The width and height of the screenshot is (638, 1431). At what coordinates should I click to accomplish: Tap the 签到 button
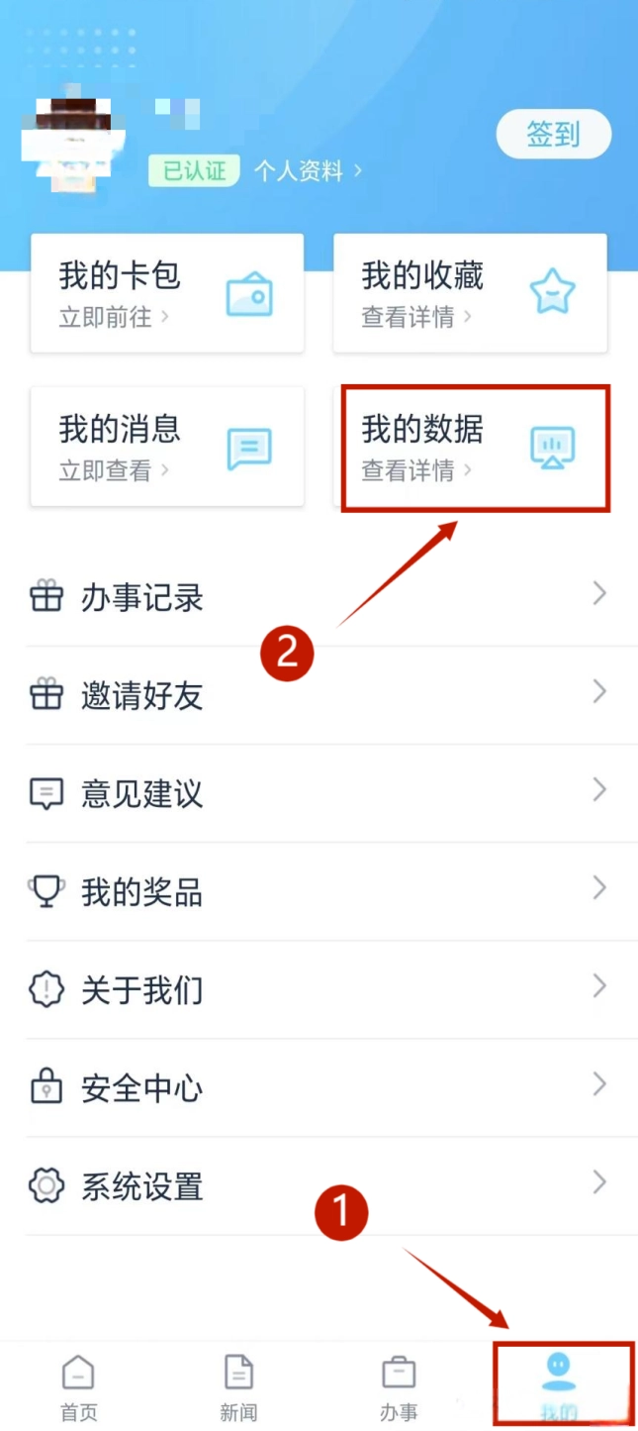click(553, 134)
